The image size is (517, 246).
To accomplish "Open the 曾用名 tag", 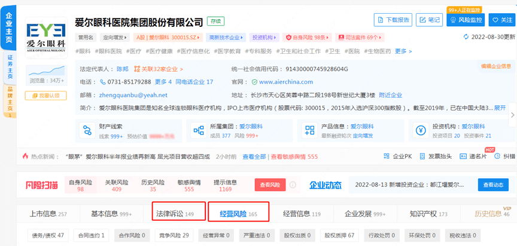I will 86,38.
